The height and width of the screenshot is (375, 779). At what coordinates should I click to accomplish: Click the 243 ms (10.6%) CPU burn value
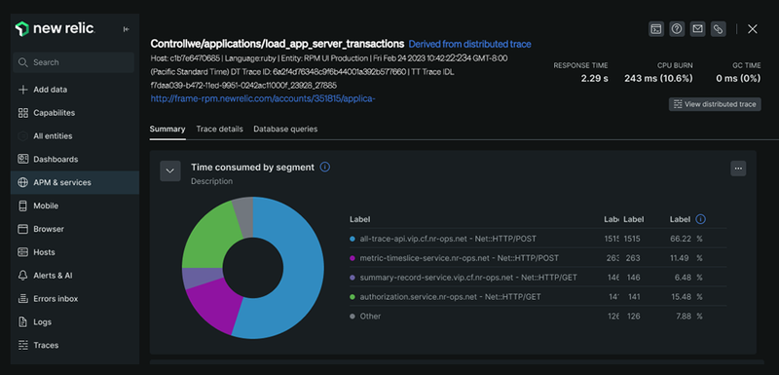pyautogui.click(x=658, y=79)
